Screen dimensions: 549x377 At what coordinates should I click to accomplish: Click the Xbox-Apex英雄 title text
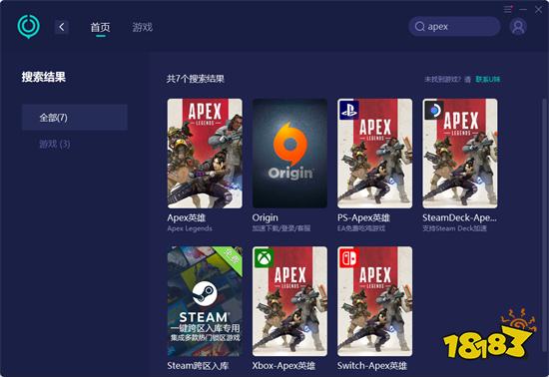click(283, 366)
